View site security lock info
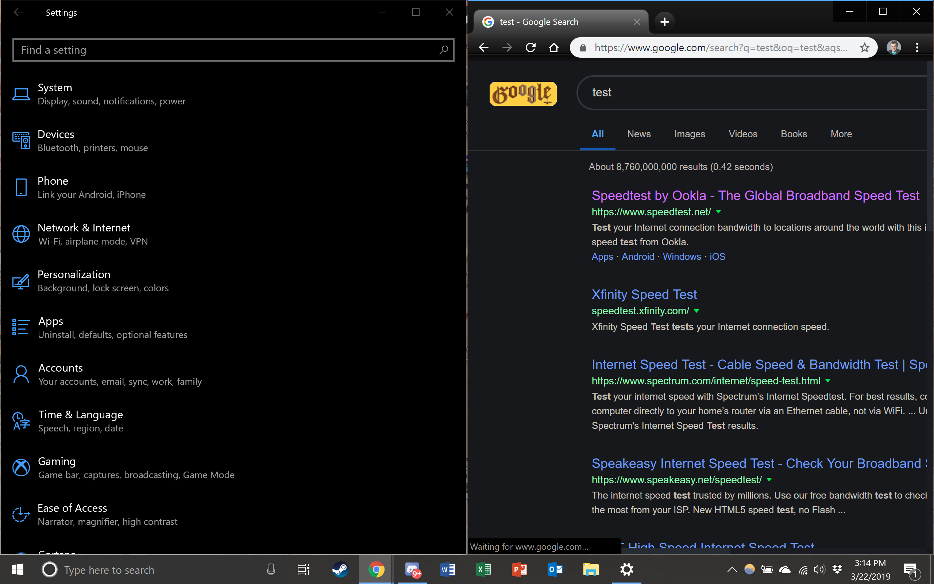Screen dimensions: 934x584 (583, 47)
